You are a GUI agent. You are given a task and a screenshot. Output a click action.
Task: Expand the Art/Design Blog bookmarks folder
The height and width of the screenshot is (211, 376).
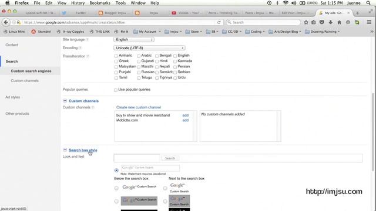pyautogui.click(x=284, y=32)
